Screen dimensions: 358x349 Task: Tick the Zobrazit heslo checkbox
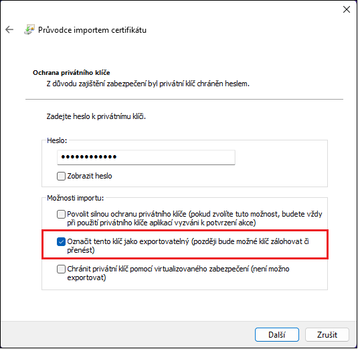point(61,176)
